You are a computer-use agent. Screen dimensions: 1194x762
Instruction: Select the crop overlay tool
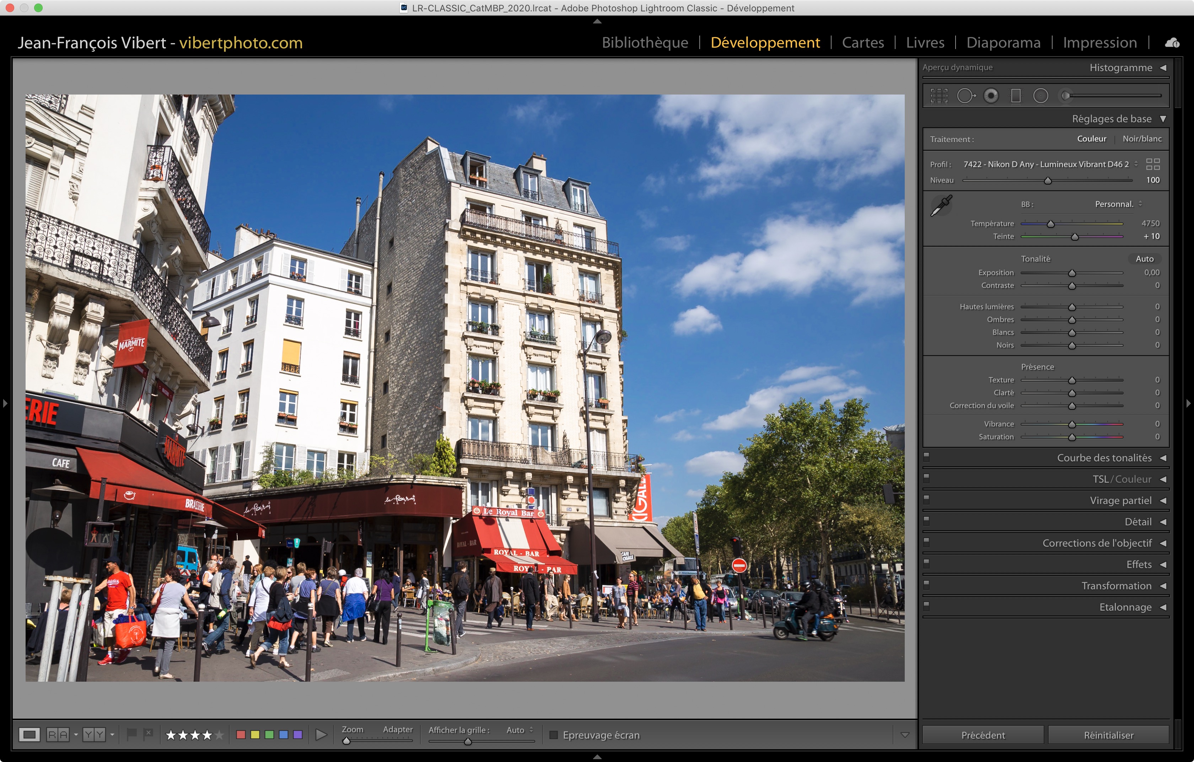938,96
